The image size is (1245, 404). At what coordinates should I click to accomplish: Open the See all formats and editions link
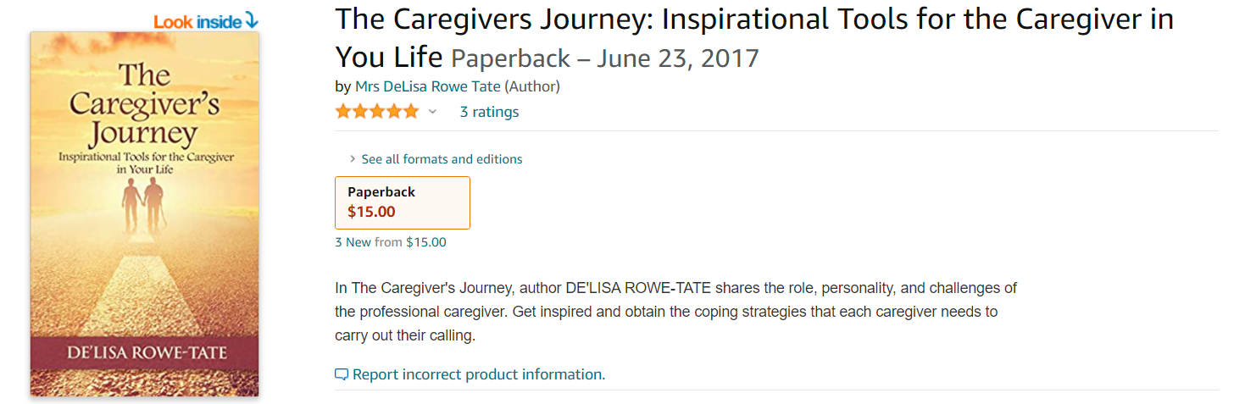coord(442,159)
